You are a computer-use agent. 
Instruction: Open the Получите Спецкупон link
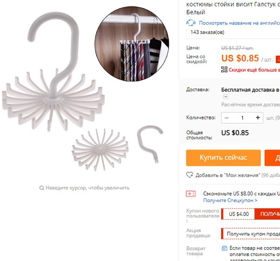tap(230, 200)
